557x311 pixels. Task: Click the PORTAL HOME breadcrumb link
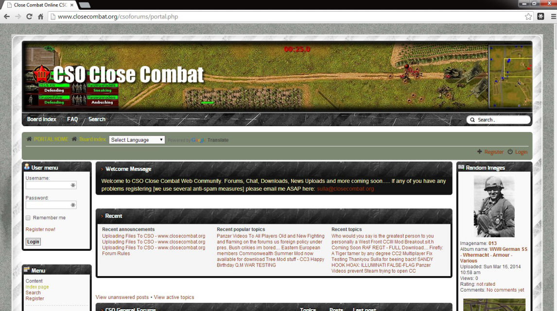click(51, 139)
